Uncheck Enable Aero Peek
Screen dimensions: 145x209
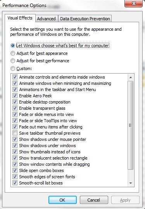[15, 96]
